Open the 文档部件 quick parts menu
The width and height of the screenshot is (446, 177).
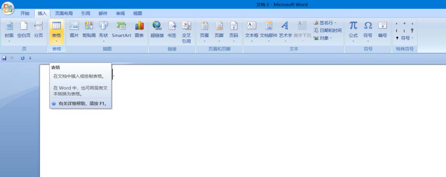(268, 31)
